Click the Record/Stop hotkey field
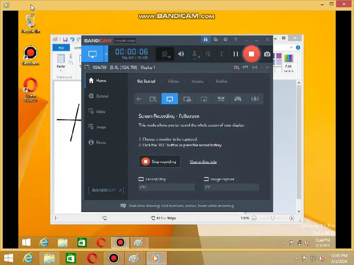Screen dimensions: 354x265 (166, 187)
